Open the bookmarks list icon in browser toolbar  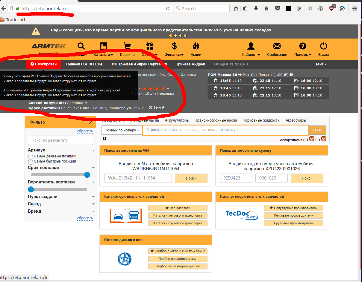point(245,9)
